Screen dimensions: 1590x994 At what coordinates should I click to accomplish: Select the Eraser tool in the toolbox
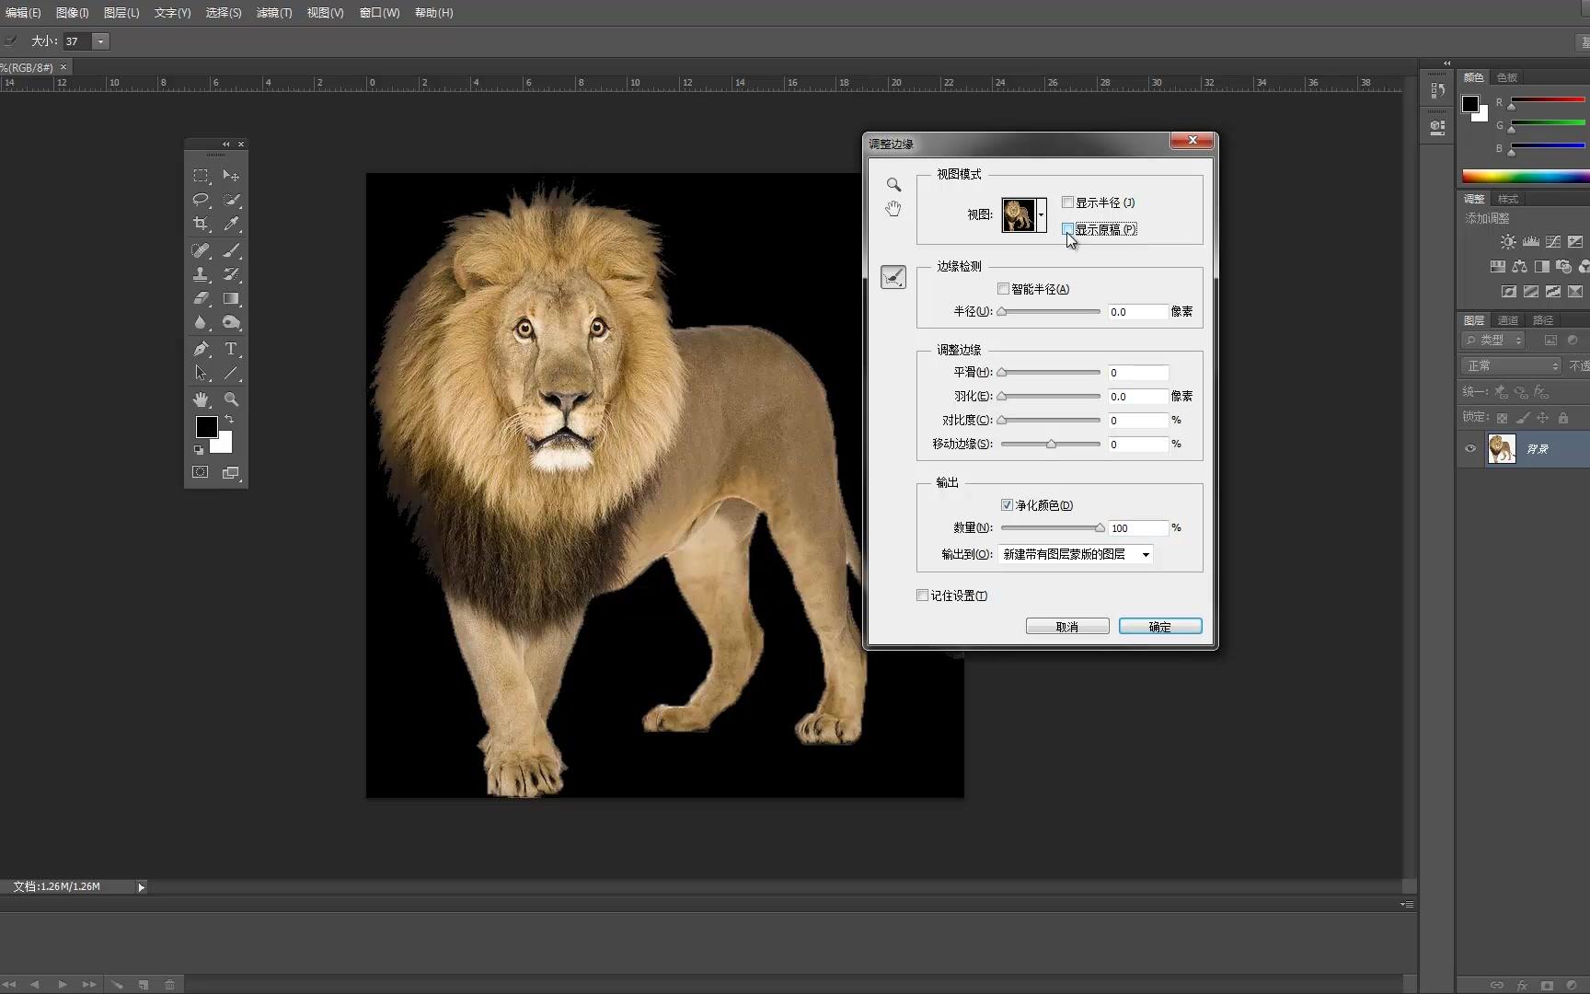pos(201,299)
